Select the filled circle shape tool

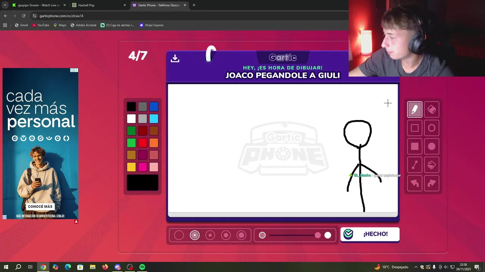[x=432, y=147]
